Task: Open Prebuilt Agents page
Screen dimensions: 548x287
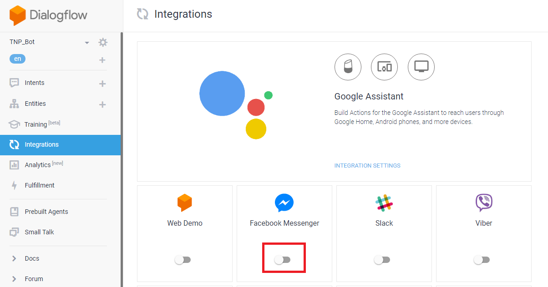Action: tap(46, 212)
